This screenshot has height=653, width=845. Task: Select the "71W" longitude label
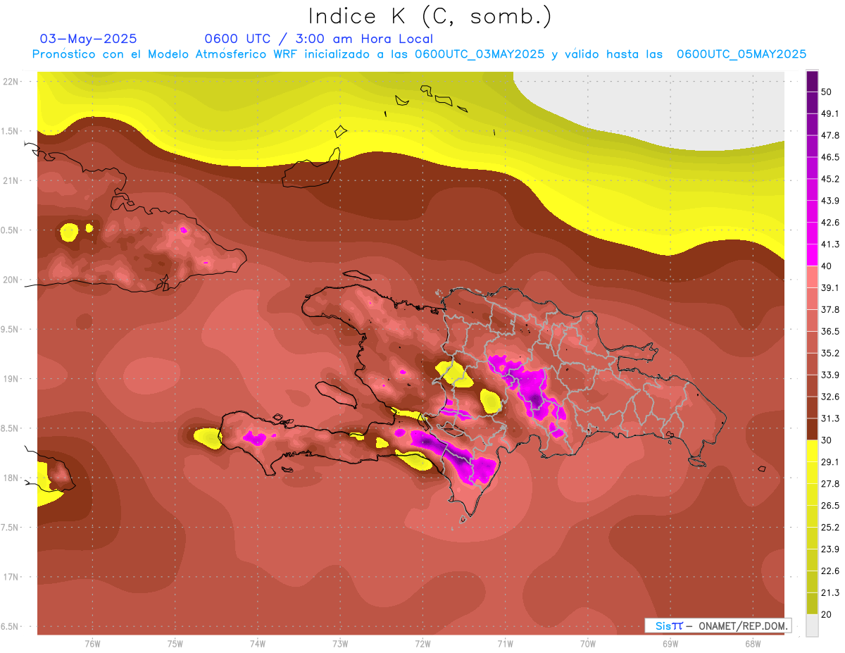pos(505,644)
